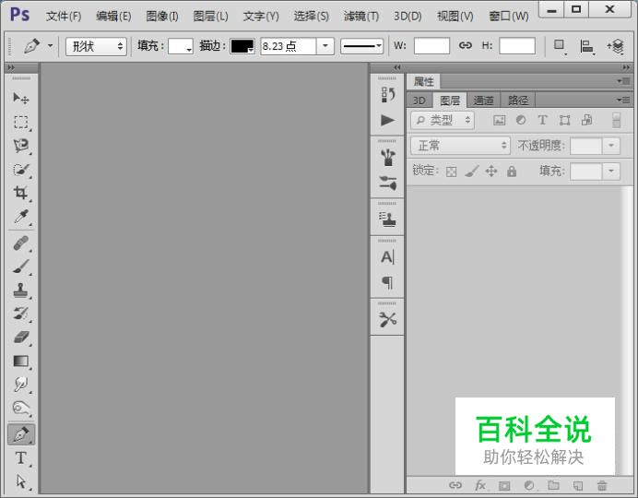Open the Tool Presets panel icon
The width and height of the screenshot is (638, 498).
pyautogui.click(x=387, y=319)
